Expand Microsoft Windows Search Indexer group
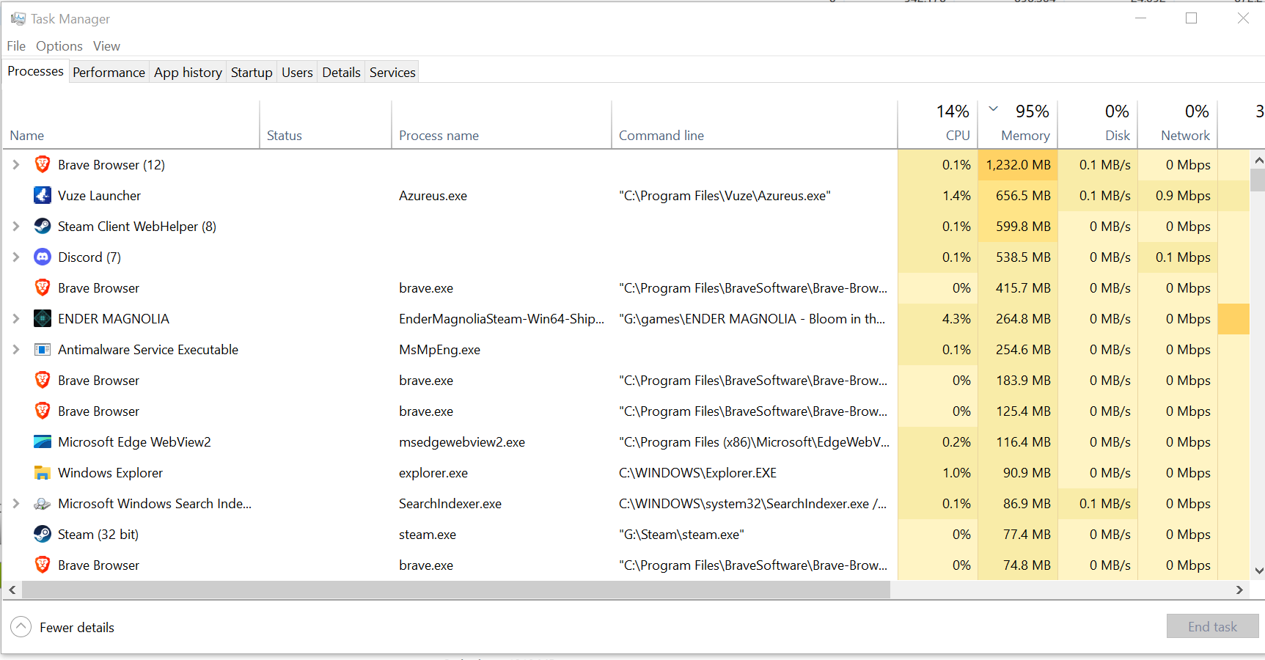Image resolution: width=1265 pixels, height=660 pixels. click(x=16, y=503)
